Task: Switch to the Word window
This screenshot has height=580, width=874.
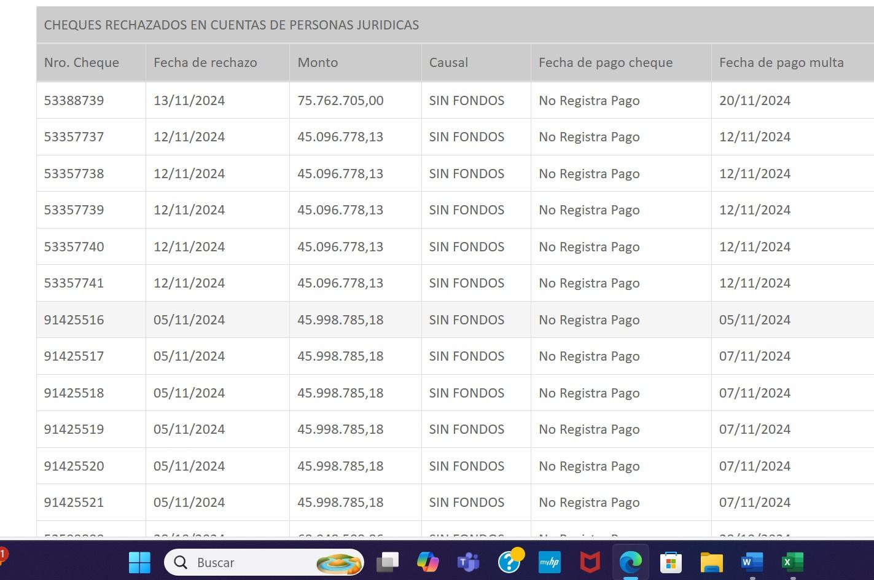Action: [x=752, y=562]
